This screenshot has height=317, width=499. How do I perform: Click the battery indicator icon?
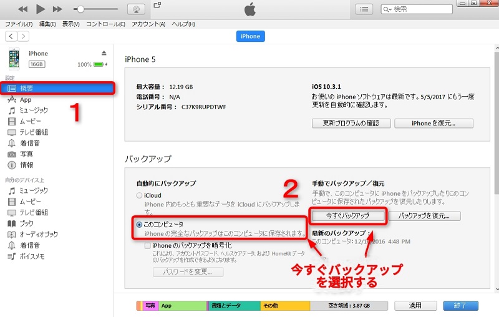100,64
